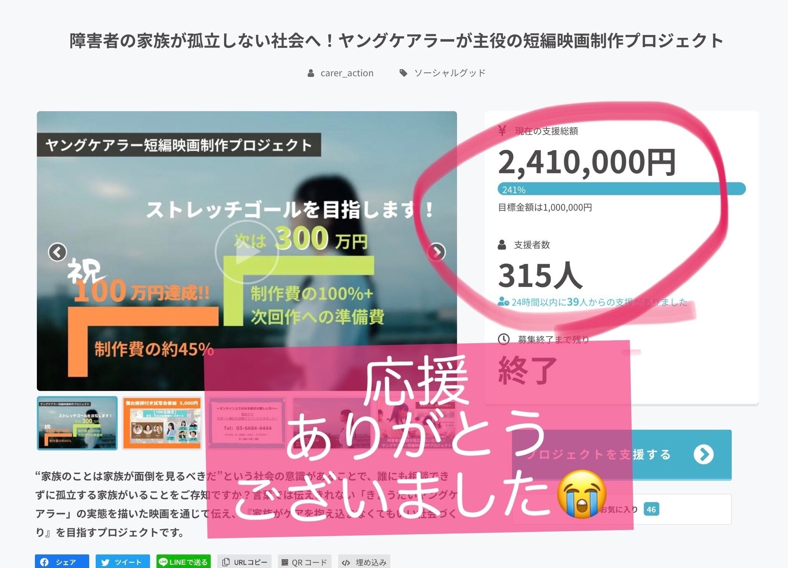Copy the project URL

click(x=244, y=562)
